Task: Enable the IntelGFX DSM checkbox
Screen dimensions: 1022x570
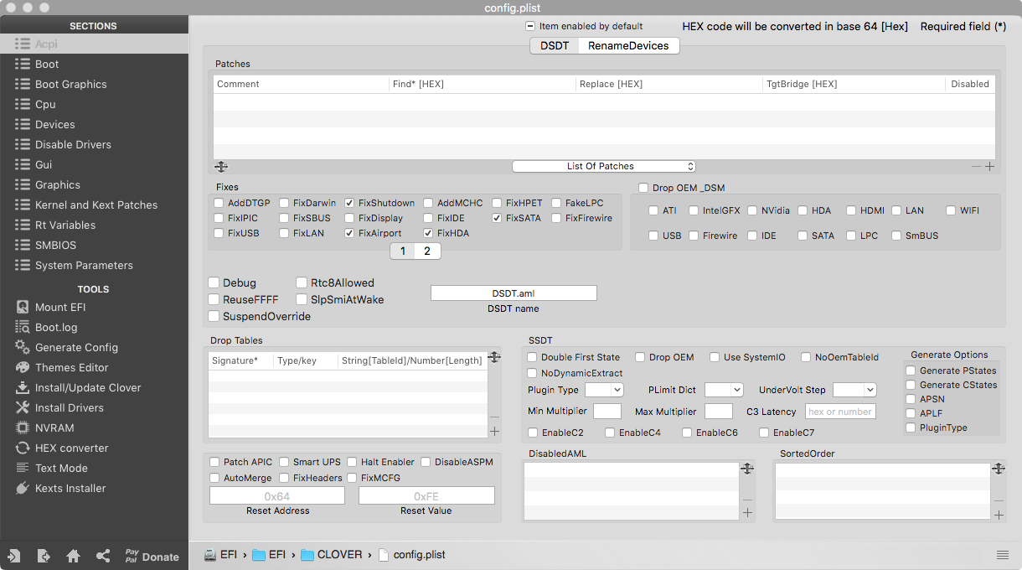Action: coord(694,210)
